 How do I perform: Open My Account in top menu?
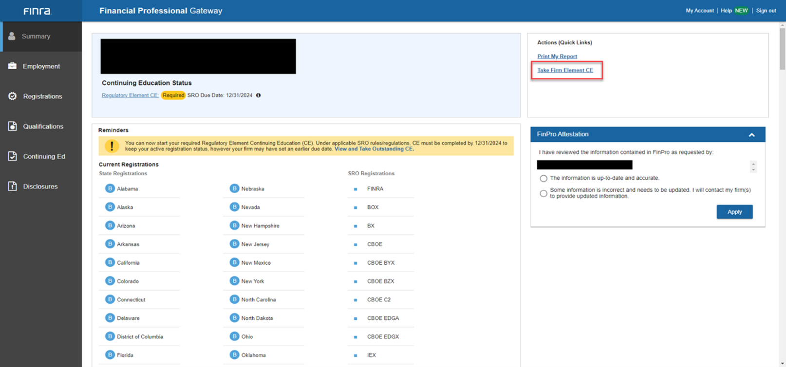tap(699, 11)
